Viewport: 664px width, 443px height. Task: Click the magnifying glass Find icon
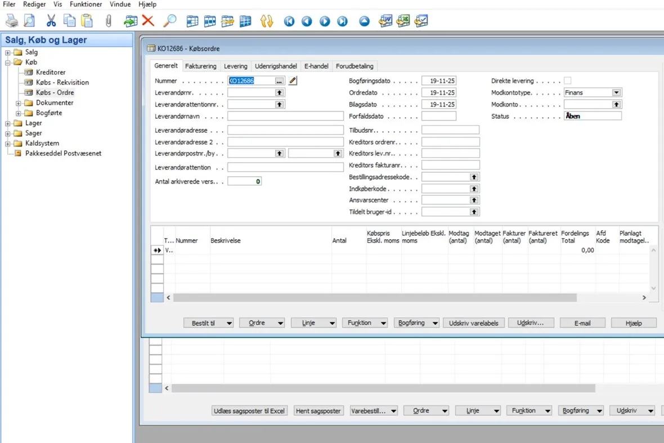[x=169, y=21]
